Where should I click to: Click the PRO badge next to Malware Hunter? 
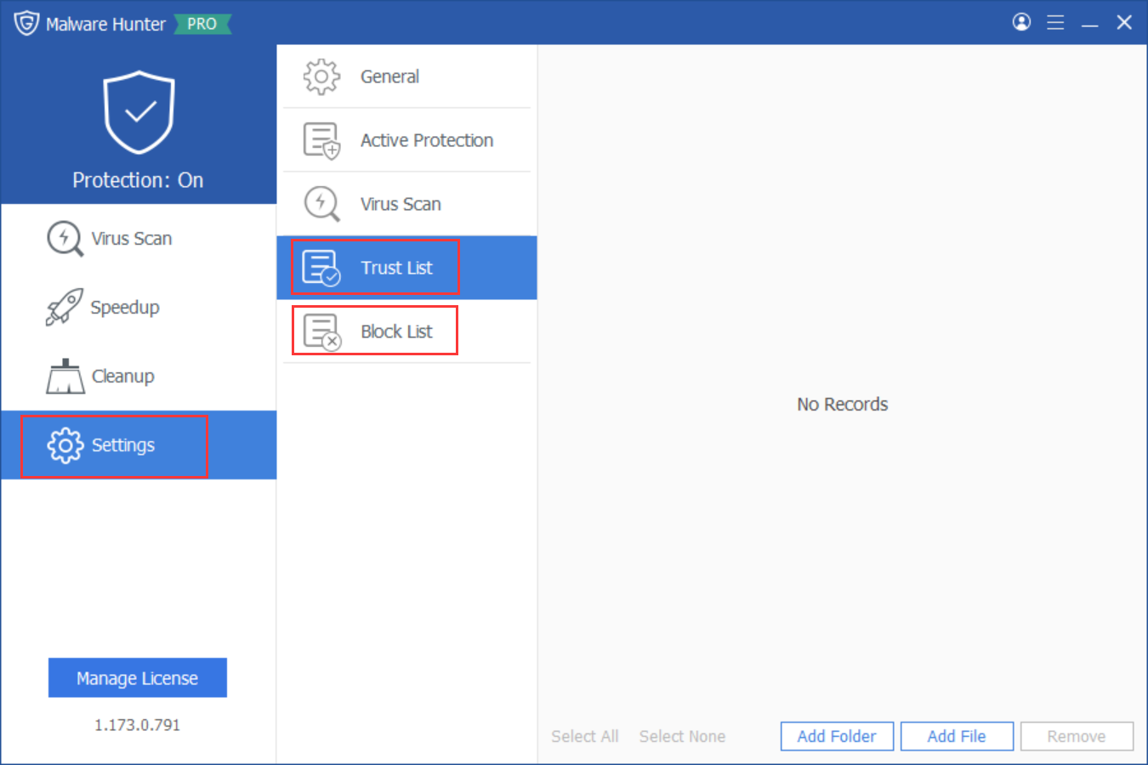pos(202,24)
